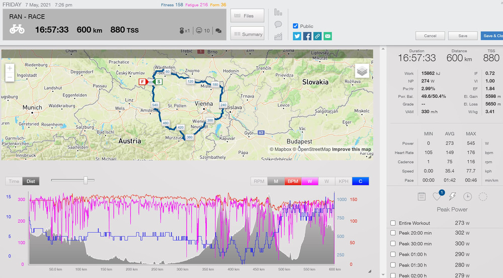503x278 pixels.
Task: Copy the public workout link icon
Action: click(x=317, y=36)
